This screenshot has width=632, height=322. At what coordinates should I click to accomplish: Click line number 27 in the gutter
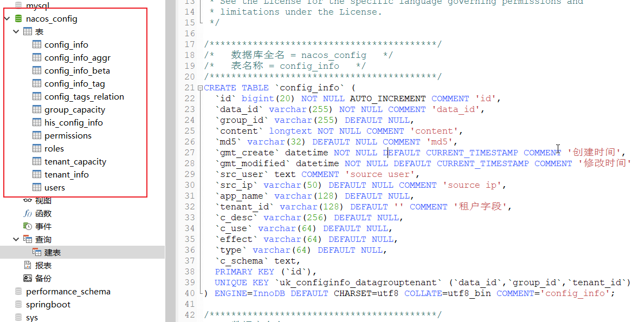click(x=190, y=153)
